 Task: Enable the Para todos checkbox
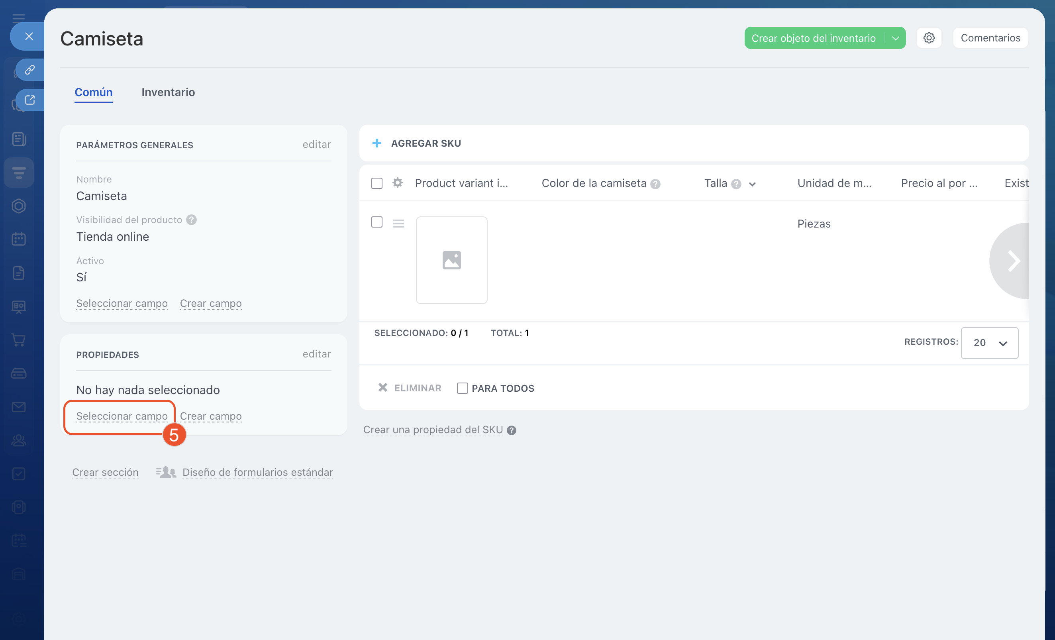462,388
